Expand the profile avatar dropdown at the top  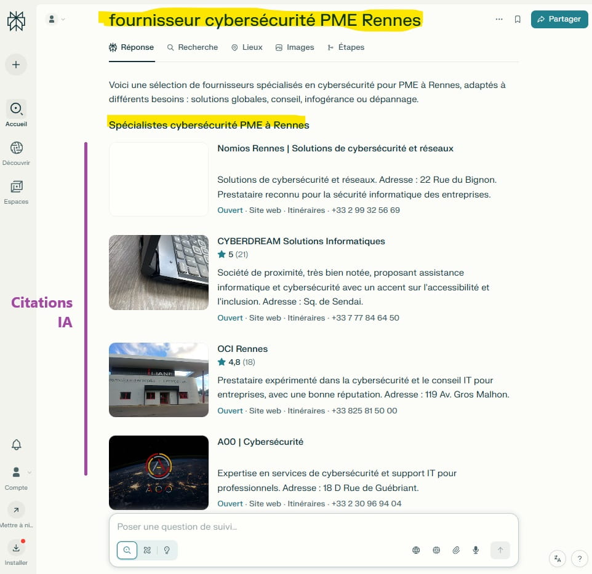(x=55, y=19)
